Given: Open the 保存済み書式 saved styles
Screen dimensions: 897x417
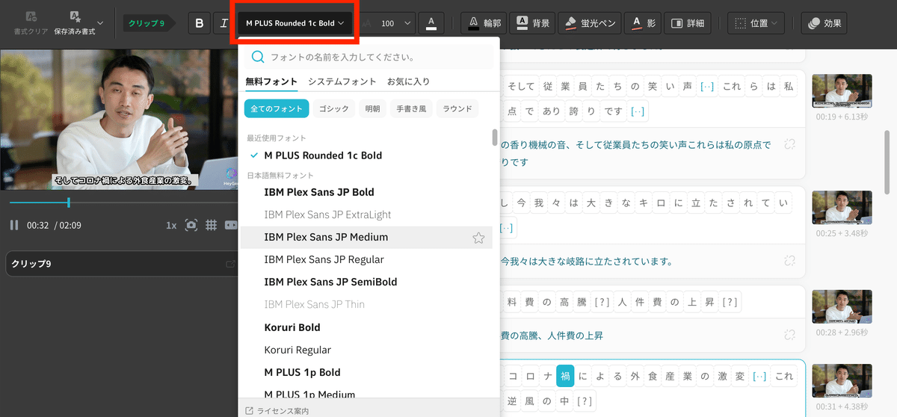Looking at the screenshot, I should (75, 22).
